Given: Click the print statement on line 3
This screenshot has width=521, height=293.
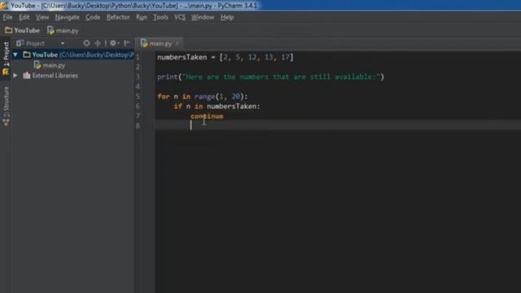Looking at the screenshot, I should 270,77.
